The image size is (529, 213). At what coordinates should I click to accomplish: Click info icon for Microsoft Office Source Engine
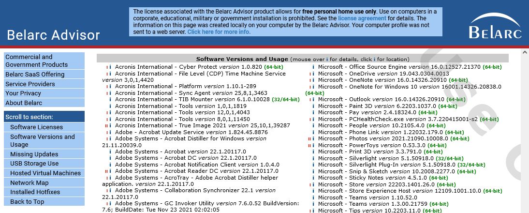point(313,67)
